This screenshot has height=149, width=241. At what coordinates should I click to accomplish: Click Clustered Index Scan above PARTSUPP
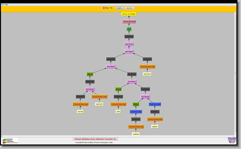click(x=147, y=67)
